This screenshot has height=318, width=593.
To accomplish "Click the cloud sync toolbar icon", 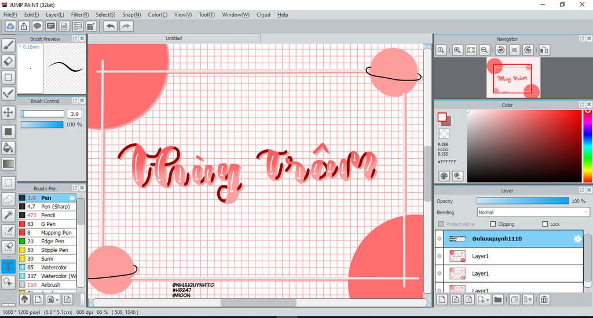I will 10,26.
